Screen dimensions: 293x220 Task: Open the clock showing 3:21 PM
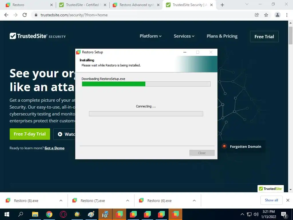coord(268,214)
